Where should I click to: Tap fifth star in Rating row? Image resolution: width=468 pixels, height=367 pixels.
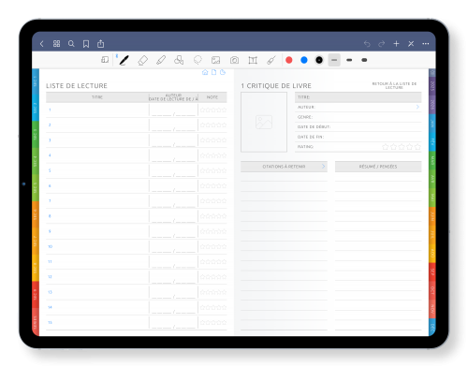(x=417, y=147)
